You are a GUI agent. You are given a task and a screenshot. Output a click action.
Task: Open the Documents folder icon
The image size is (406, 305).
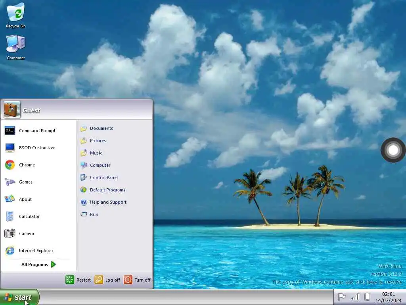pyautogui.click(x=83, y=128)
